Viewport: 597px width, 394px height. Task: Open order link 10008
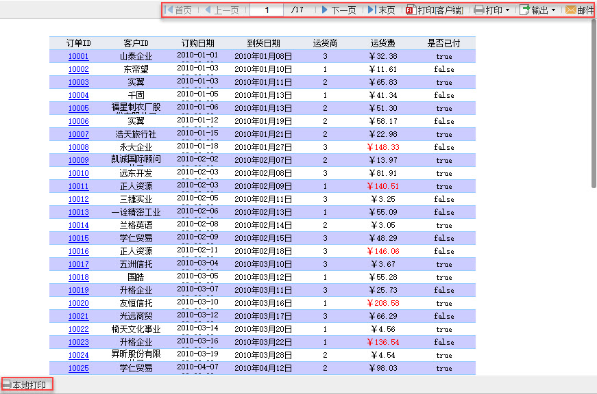[78, 147]
